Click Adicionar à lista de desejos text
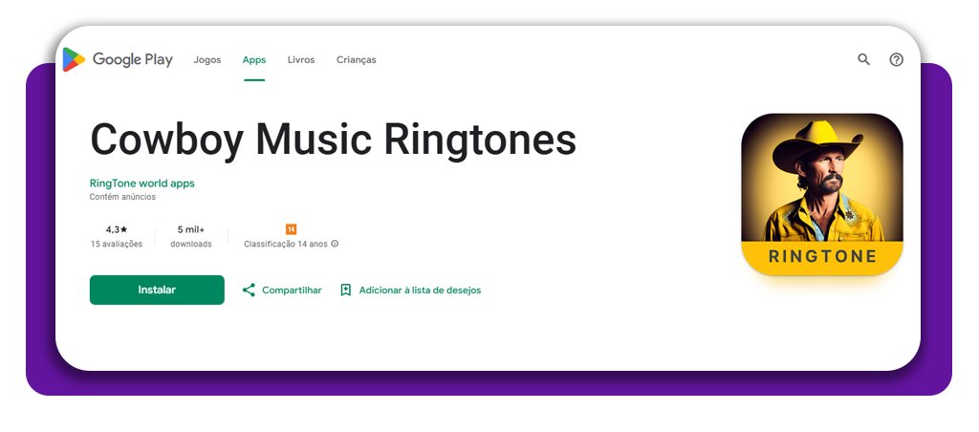This screenshot has height=432, width=979. click(420, 290)
